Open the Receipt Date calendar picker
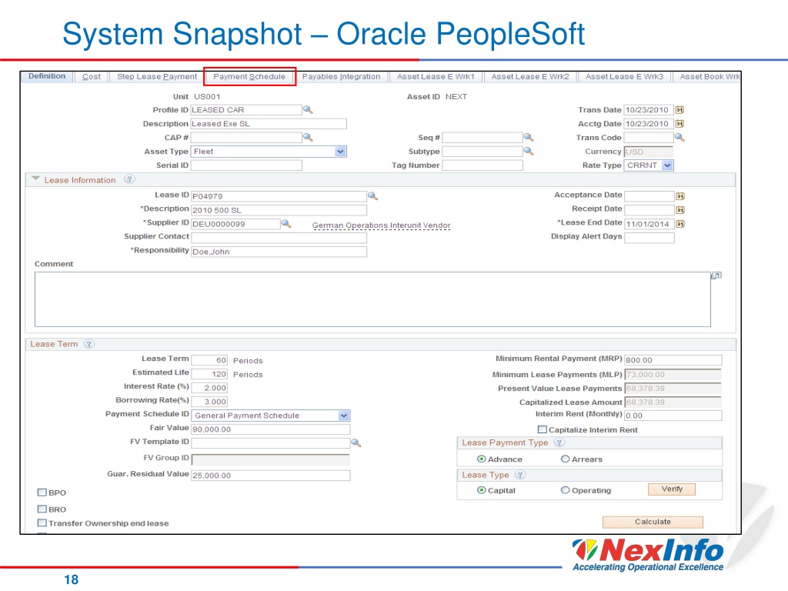The width and height of the screenshot is (788, 591). point(680,210)
